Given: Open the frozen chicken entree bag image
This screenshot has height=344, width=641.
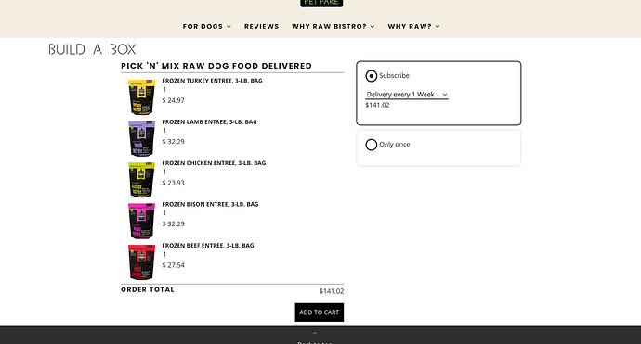Looking at the screenshot, I should [141, 180].
